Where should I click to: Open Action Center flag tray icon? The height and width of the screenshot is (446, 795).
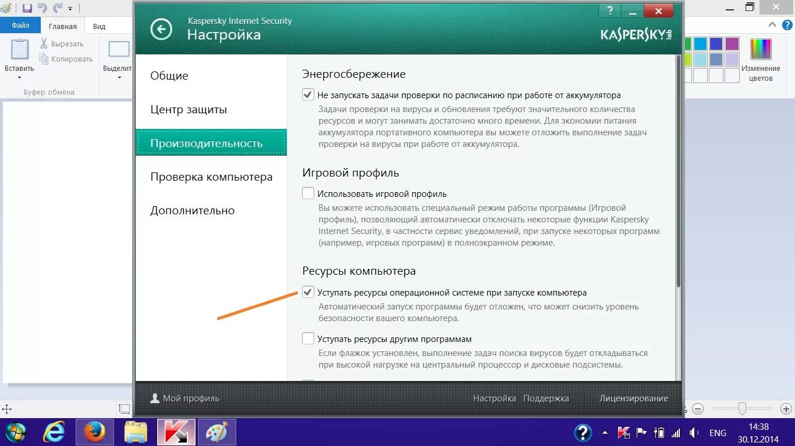[x=641, y=433]
